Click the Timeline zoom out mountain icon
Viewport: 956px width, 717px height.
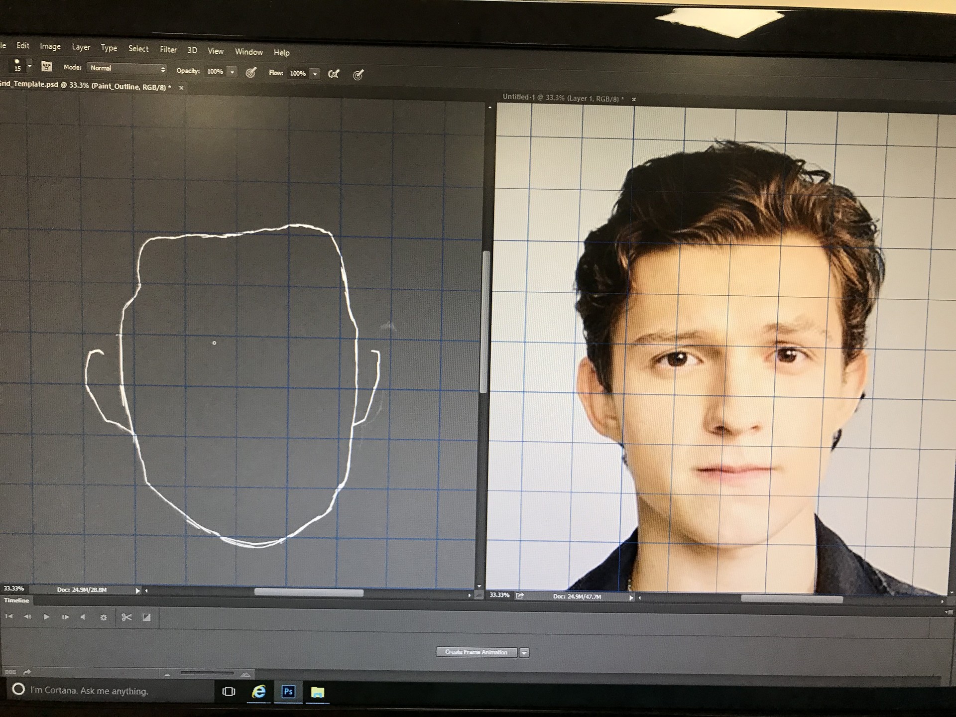pyautogui.click(x=167, y=675)
